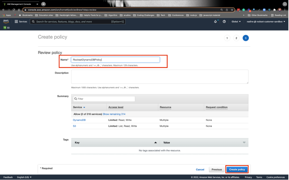Viewport: 289px width, 180px height.
Task: Open the Tech bookmark folder
Action: 161,15
